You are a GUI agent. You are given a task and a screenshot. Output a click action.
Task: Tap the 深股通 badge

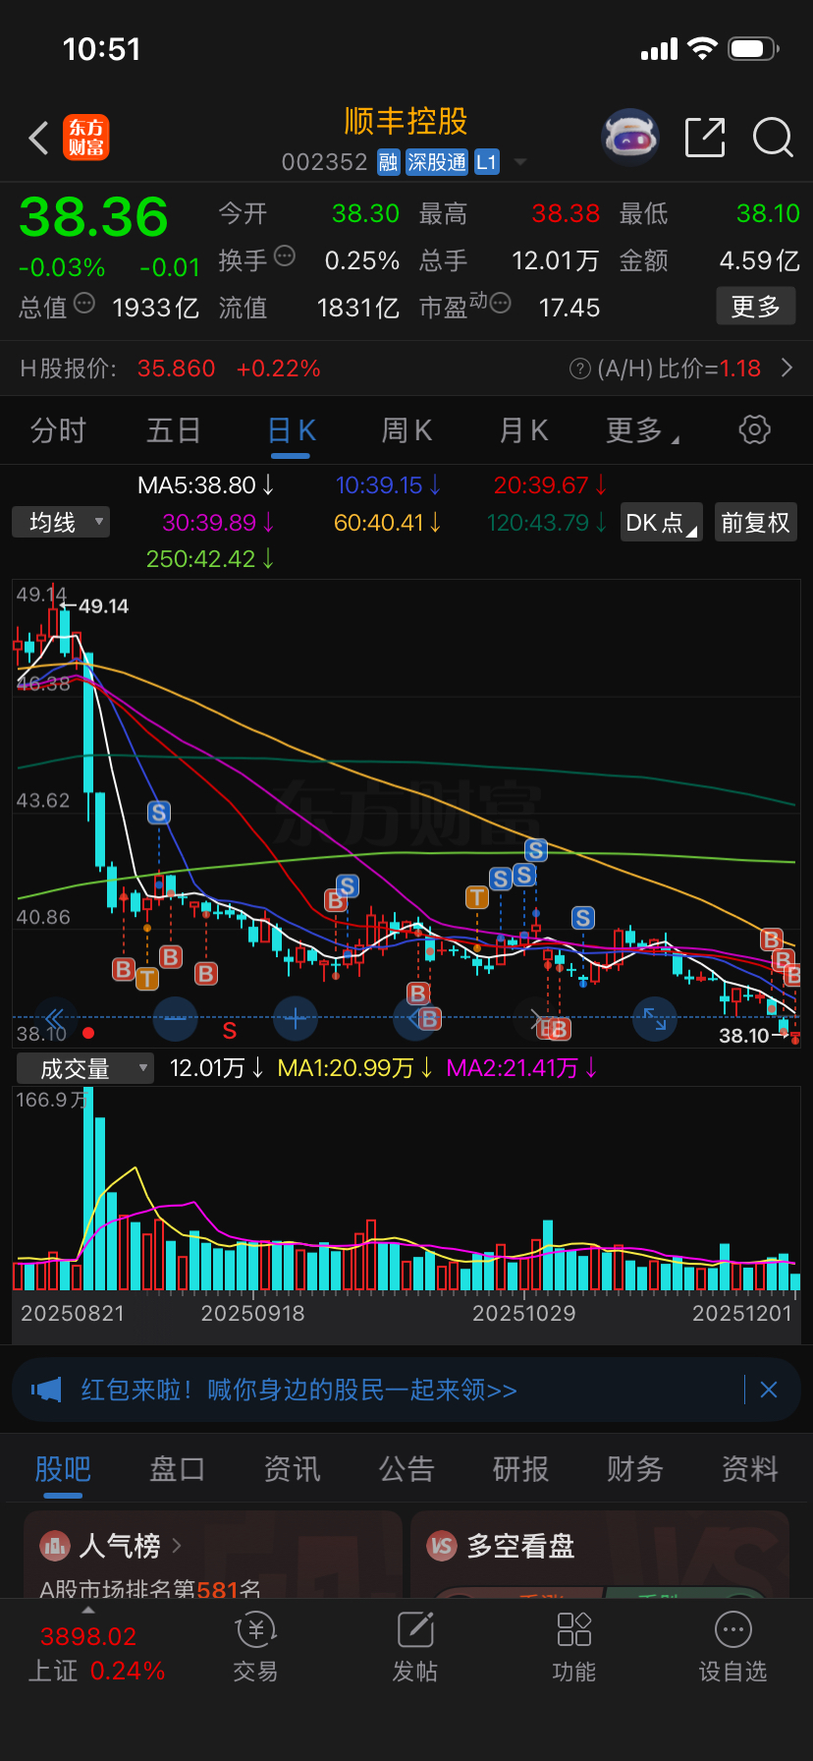tap(437, 162)
